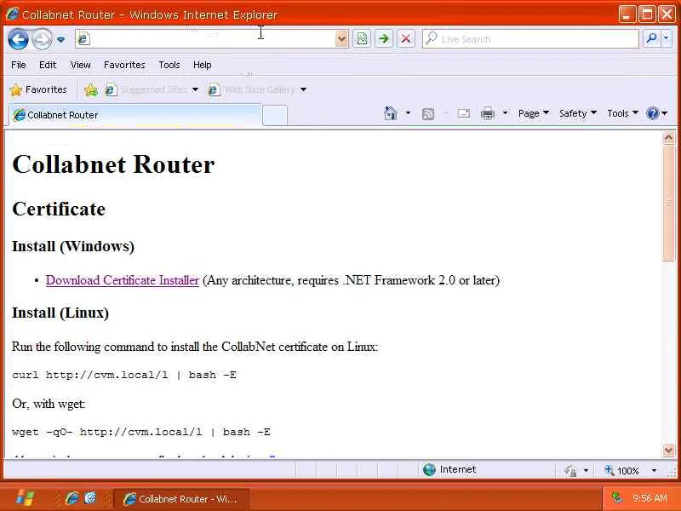Open a new blank tab
Image resolution: width=681 pixels, height=511 pixels.
tap(275, 115)
